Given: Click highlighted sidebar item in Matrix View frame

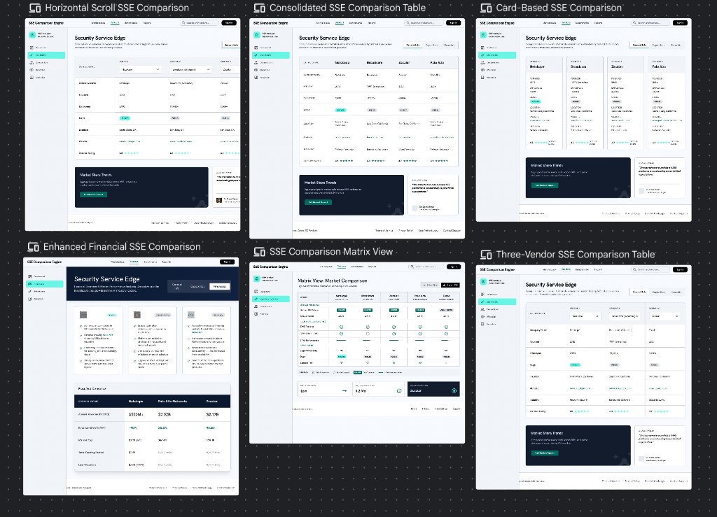Looking at the screenshot, I should pos(271,299).
